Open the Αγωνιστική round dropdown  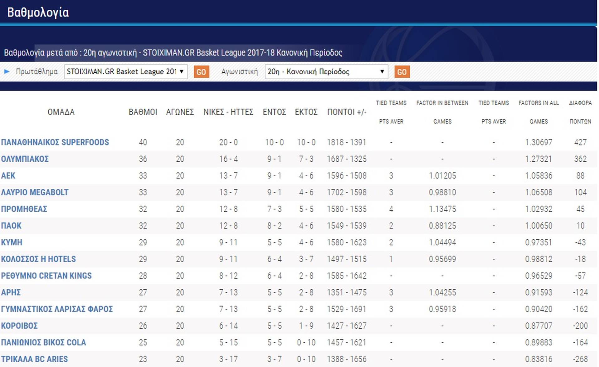click(326, 72)
